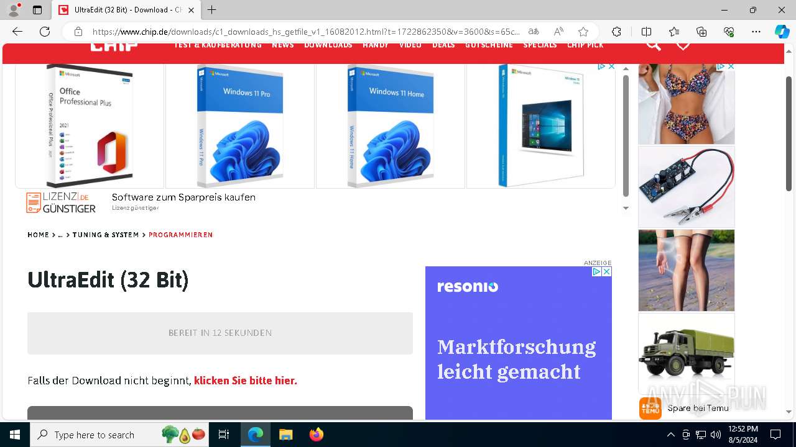Click 'klicken Sie bitte hier' download link
796x447 pixels.
pos(246,381)
